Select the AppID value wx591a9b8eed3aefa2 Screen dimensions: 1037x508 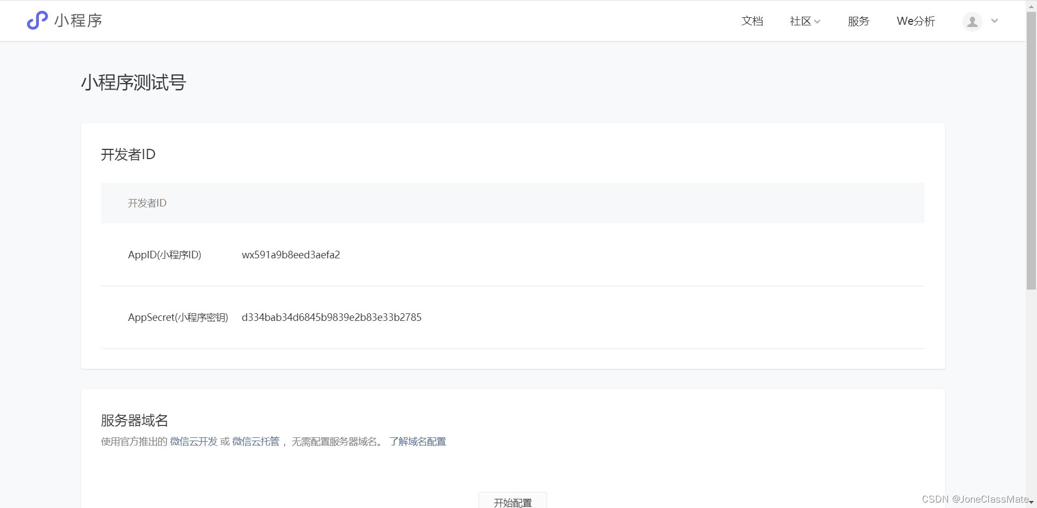(291, 255)
